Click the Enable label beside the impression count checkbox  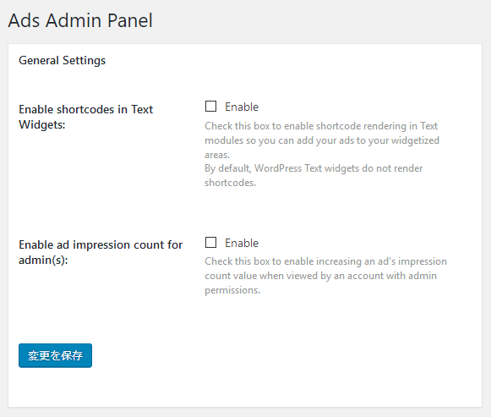(x=242, y=243)
